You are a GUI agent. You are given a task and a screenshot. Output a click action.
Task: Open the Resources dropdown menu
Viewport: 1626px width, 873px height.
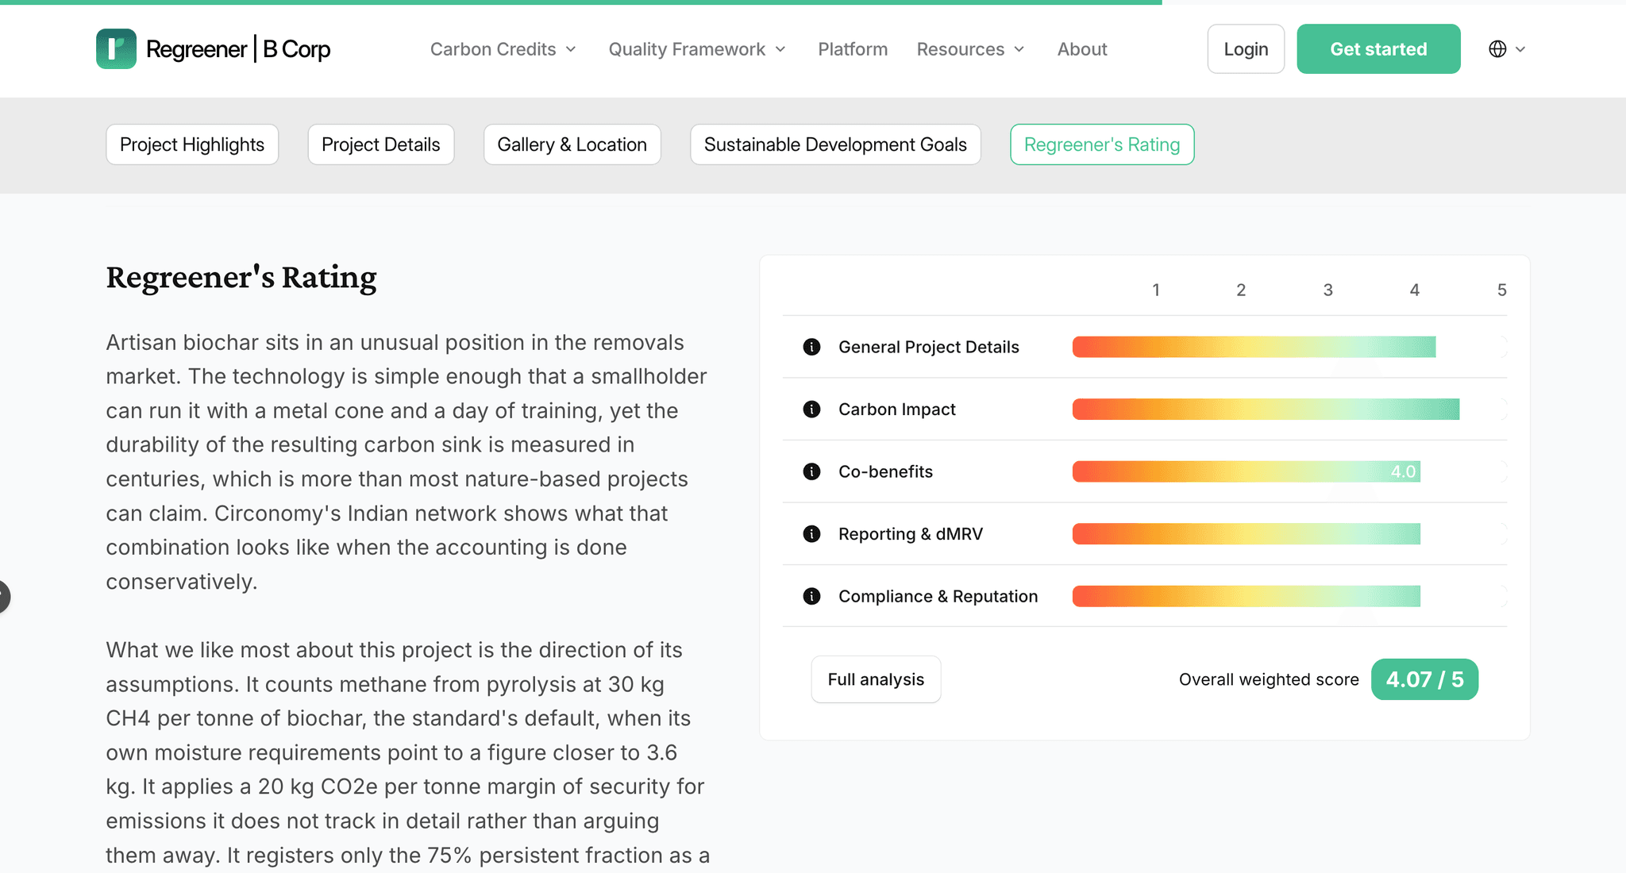[x=970, y=49]
